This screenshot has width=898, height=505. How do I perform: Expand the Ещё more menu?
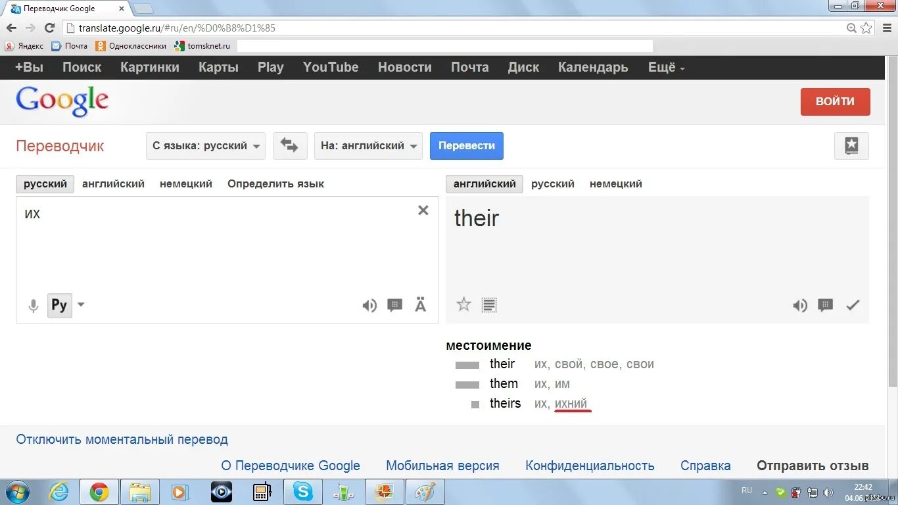667,67
